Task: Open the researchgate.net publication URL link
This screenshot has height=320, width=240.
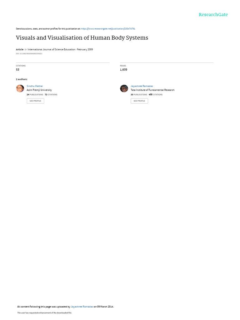Action: [x=108, y=29]
